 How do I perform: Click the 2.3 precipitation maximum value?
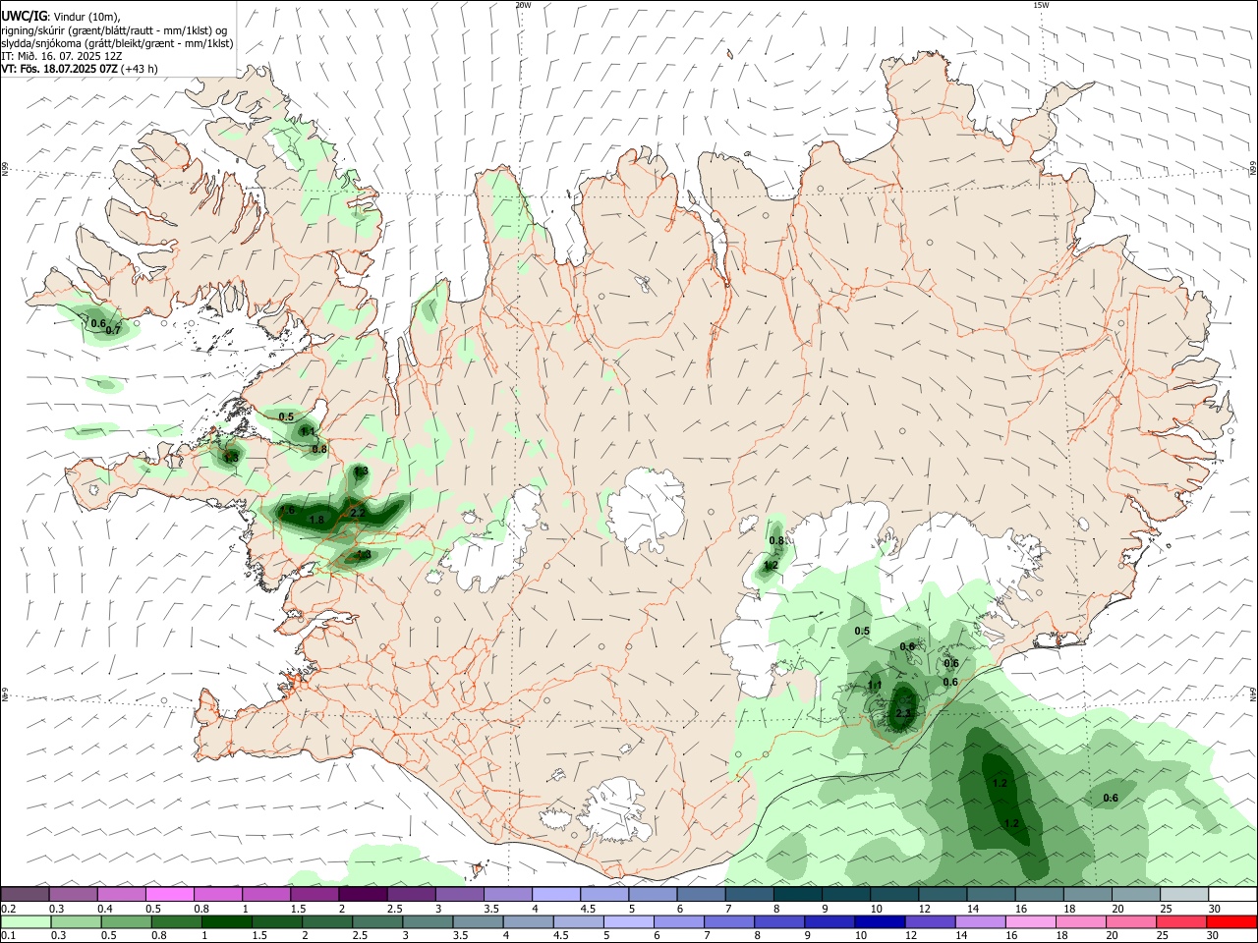[904, 713]
